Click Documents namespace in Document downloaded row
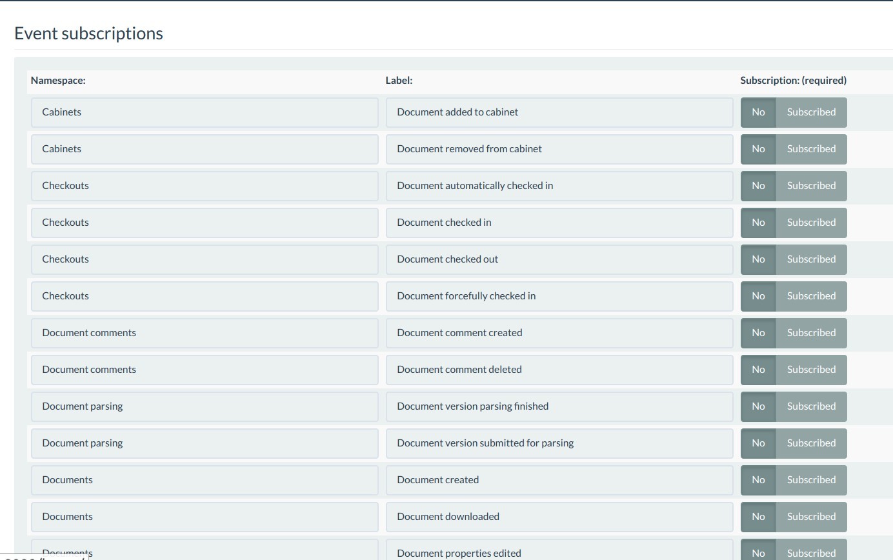The image size is (893, 560). click(x=205, y=517)
